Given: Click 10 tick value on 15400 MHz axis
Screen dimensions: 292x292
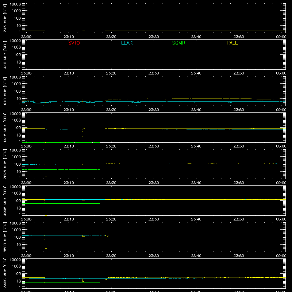Looking at the screenshot, I should click(19, 281).
